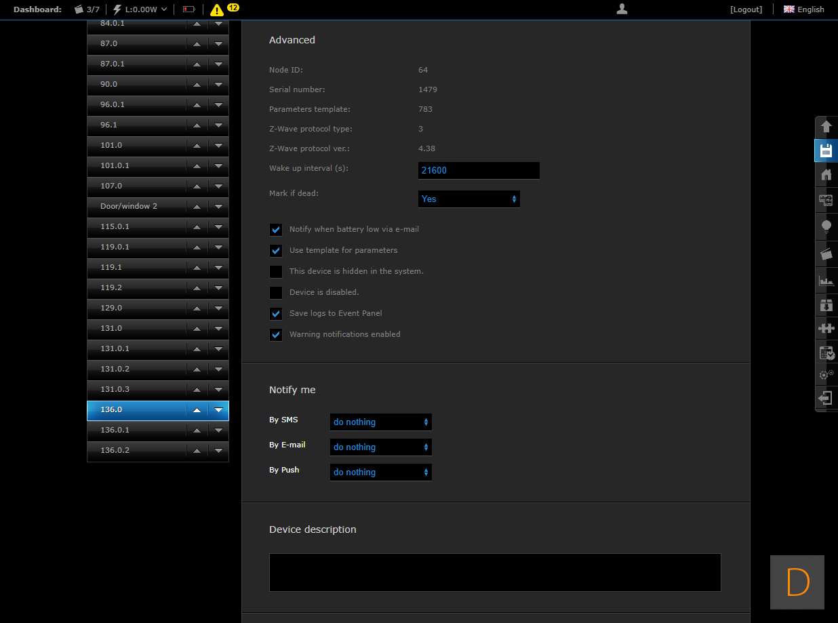Click the scroll-to-top arrow icon in sidebar
The height and width of the screenshot is (623, 838).
(x=826, y=127)
